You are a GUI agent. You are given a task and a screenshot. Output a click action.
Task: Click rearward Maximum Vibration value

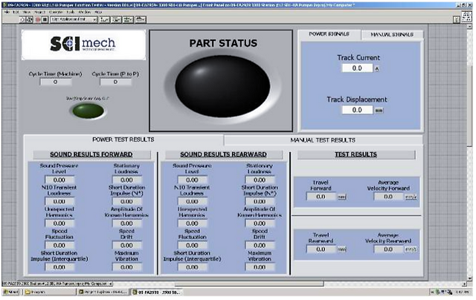tap(260, 267)
